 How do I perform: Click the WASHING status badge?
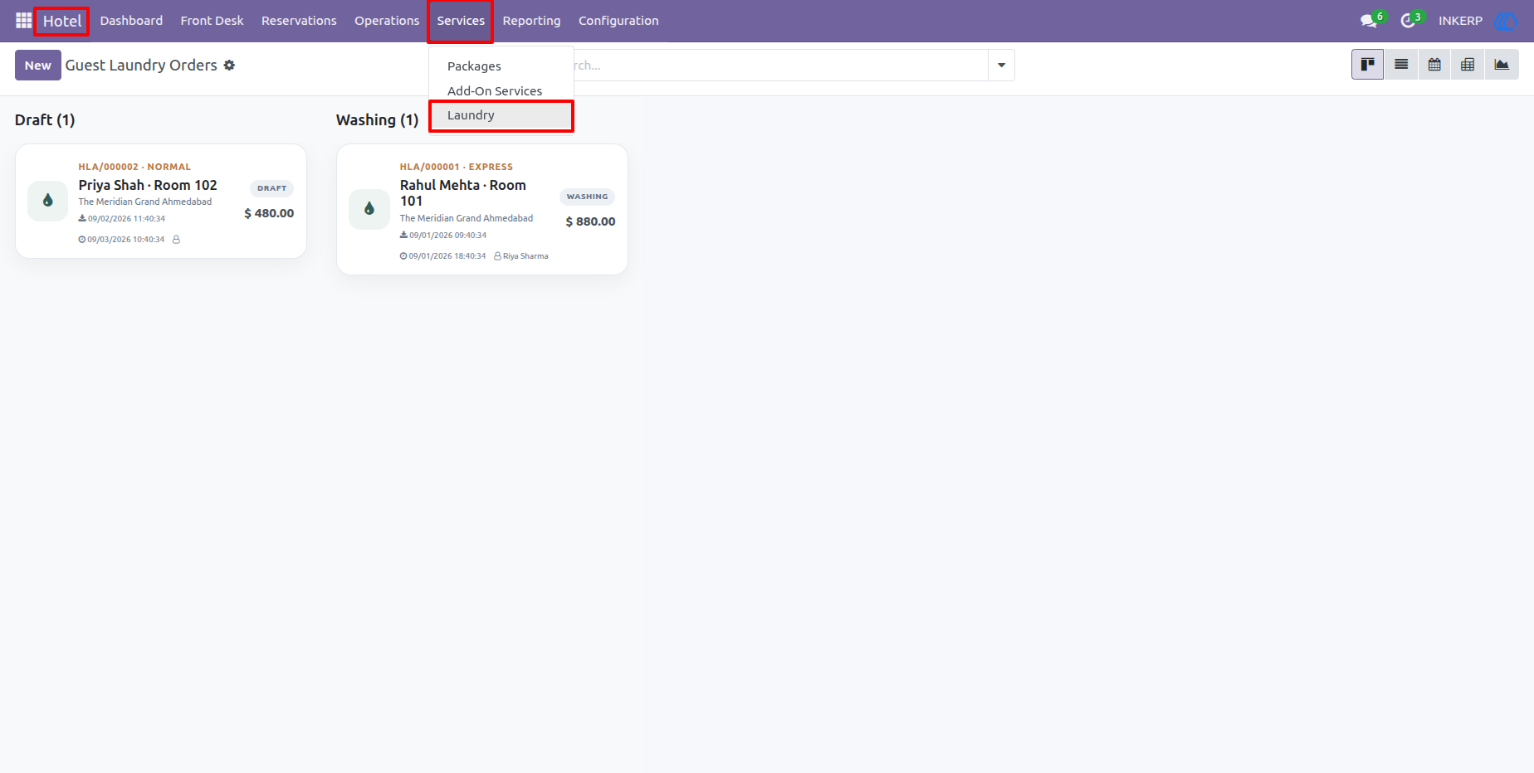588,197
